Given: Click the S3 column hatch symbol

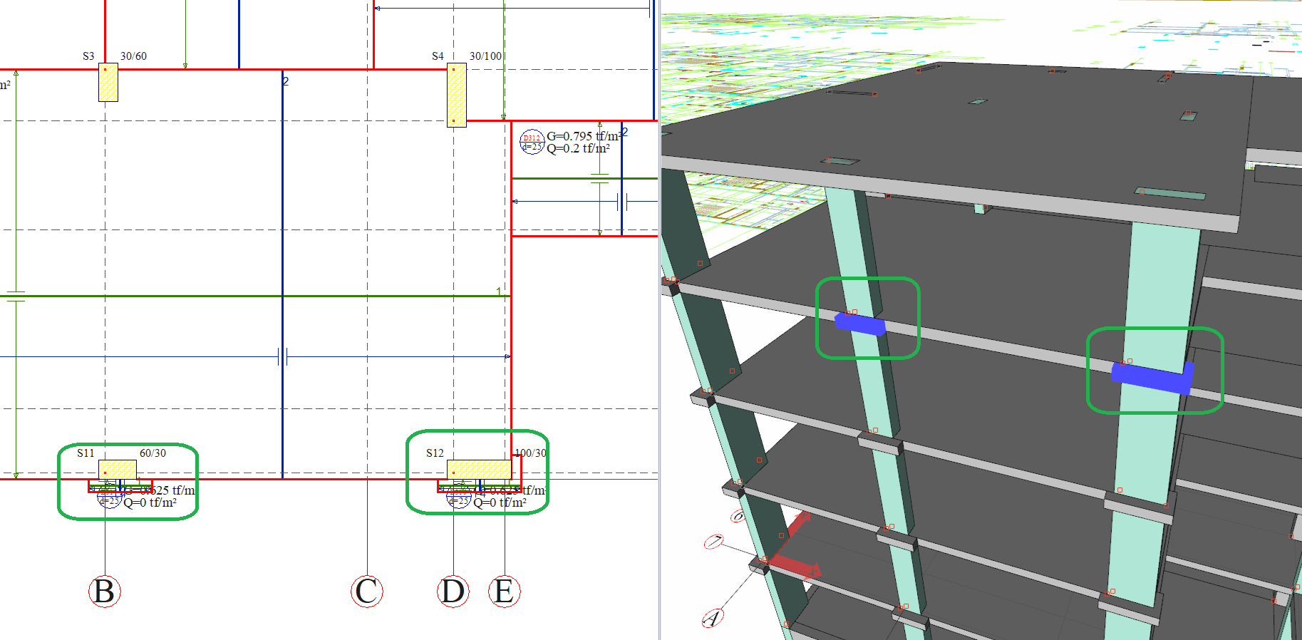Looking at the screenshot, I should [x=108, y=83].
